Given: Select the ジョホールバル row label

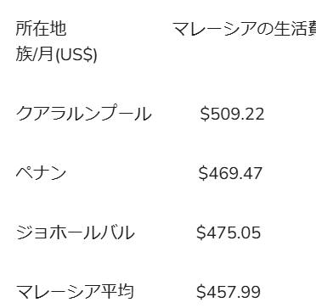Looking at the screenshot, I should tap(76, 232).
